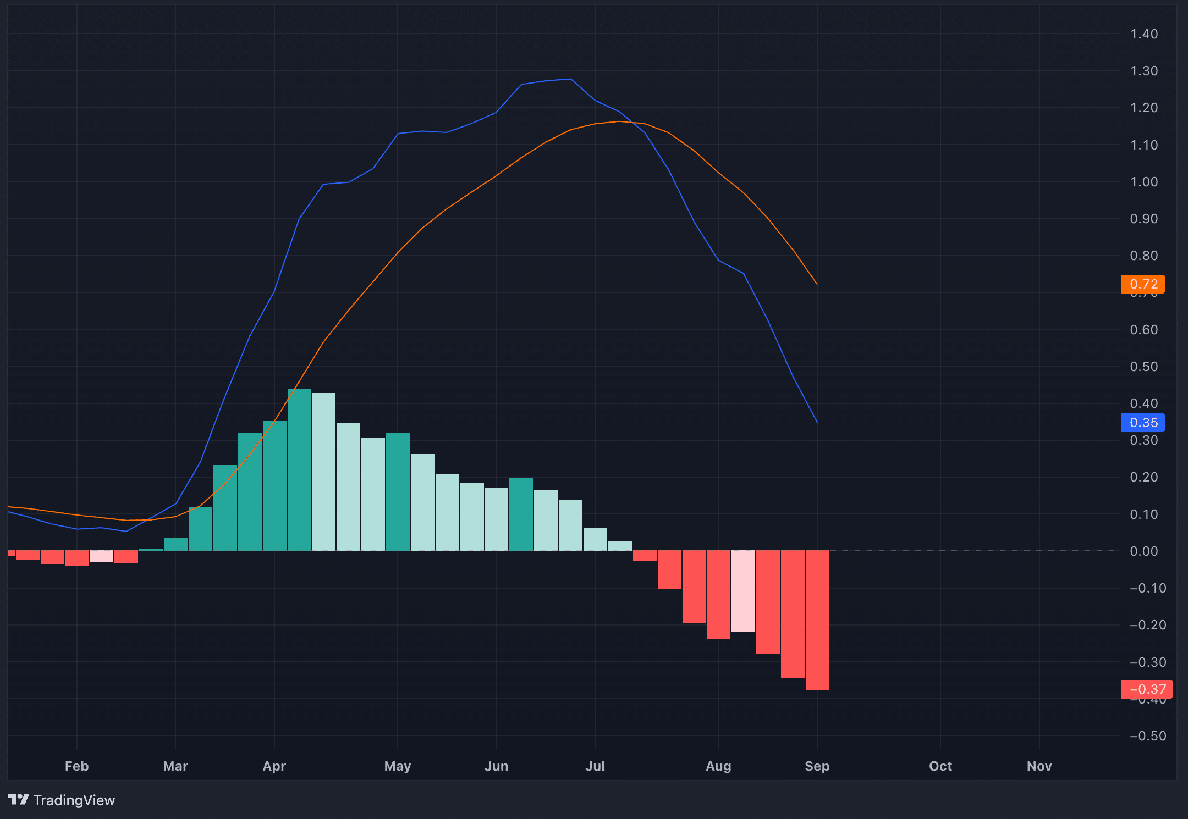Click the −0.30 price scale label
This screenshot has height=819, width=1188.
coord(1148,662)
